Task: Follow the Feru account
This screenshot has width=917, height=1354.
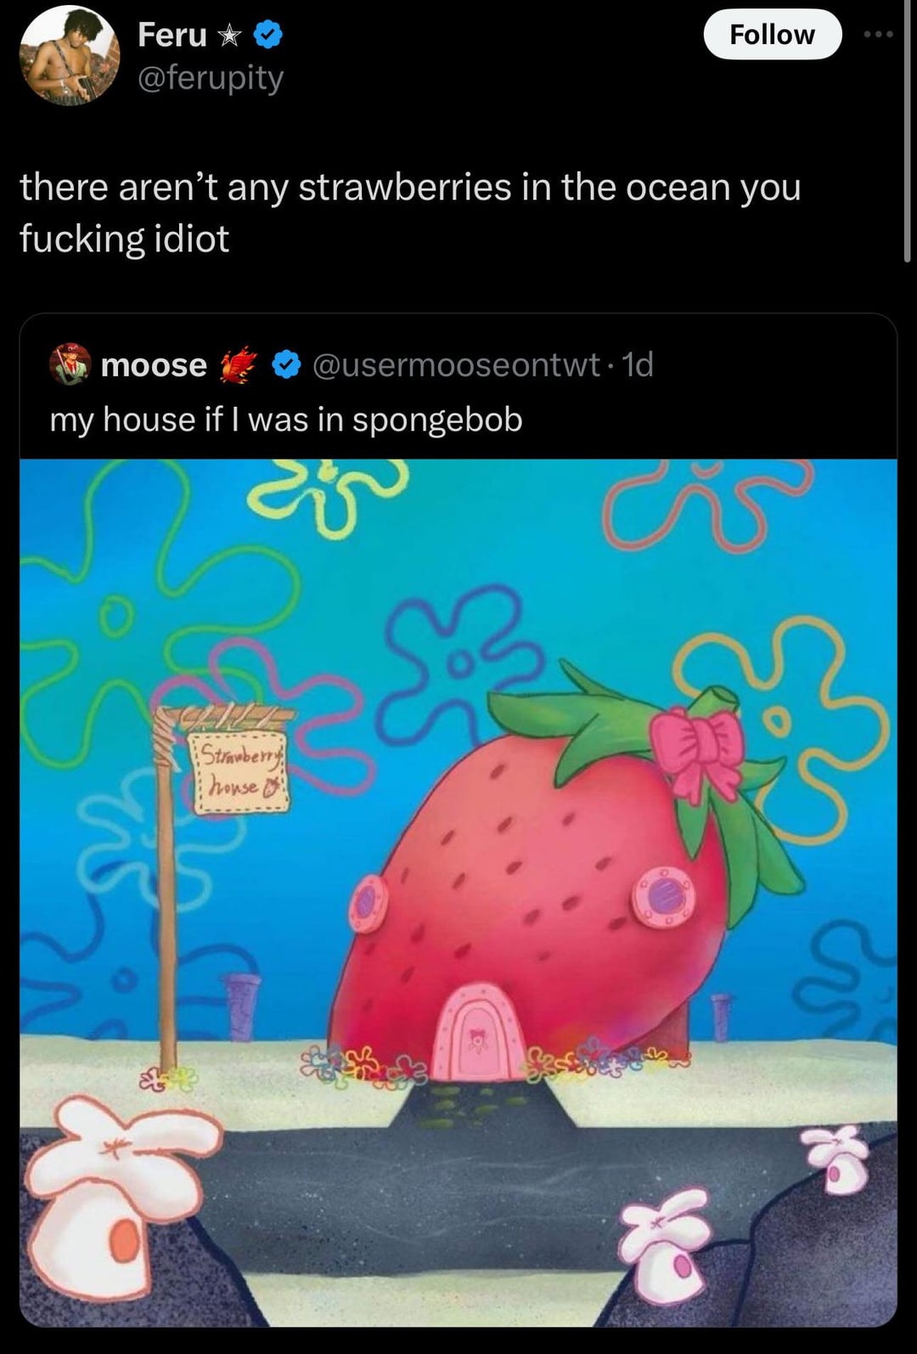Action: click(x=773, y=34)
